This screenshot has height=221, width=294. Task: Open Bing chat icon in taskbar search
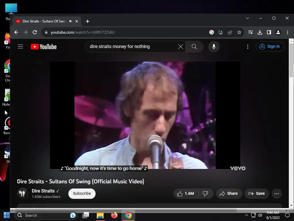[73, 215]
